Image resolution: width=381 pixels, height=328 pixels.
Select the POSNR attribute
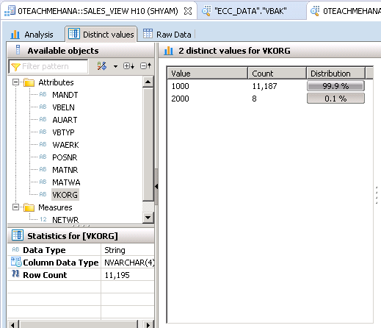(x=65, y=157)
